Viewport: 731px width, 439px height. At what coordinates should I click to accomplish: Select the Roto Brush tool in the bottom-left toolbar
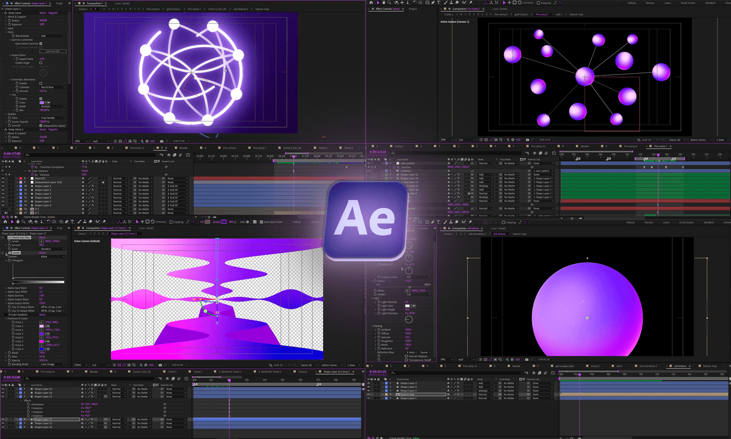click(98, 222)
